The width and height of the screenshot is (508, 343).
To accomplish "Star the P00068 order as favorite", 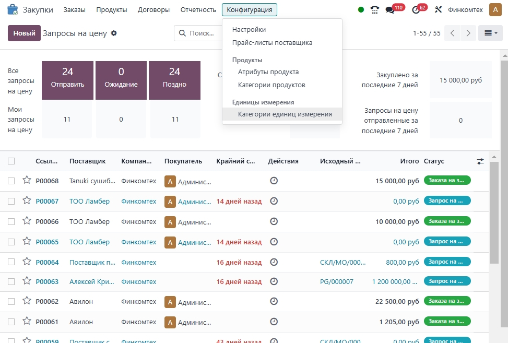I will (27, 180).
